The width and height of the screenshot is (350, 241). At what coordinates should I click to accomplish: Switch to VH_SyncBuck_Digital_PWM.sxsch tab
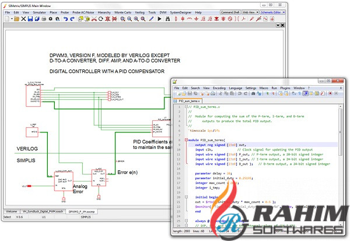coord(43,211)
